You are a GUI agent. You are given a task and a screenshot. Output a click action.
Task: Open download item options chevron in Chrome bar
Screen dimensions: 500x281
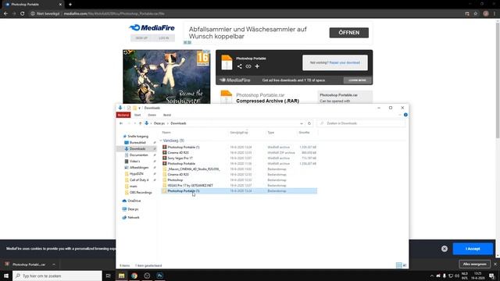[x=54, y=264]
